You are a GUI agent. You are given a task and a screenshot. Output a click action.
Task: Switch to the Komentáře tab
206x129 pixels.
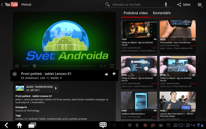(x=162, y=13)
